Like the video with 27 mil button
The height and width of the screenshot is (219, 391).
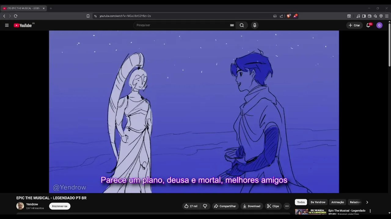click(x=191, y=206)
